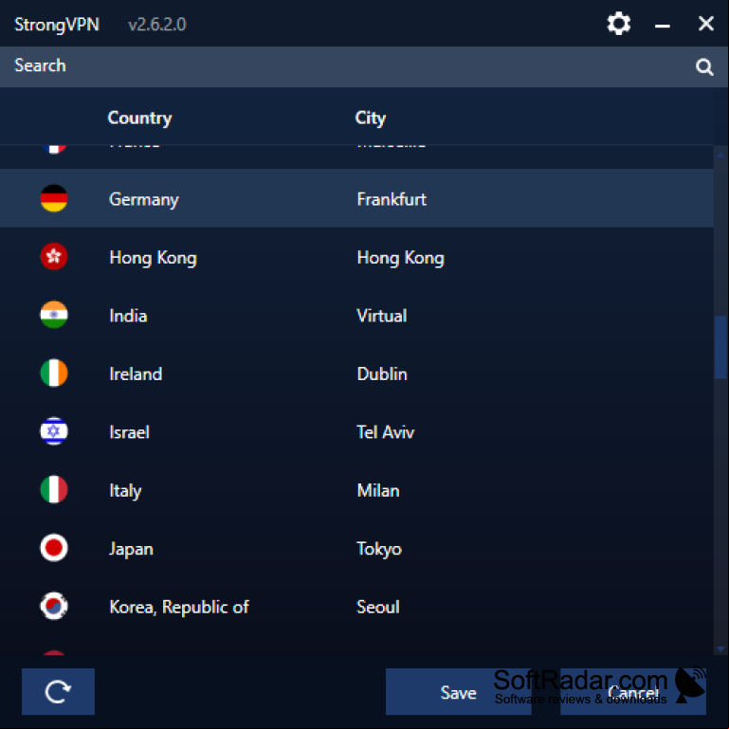Click the India flag icon

point(54,315)
